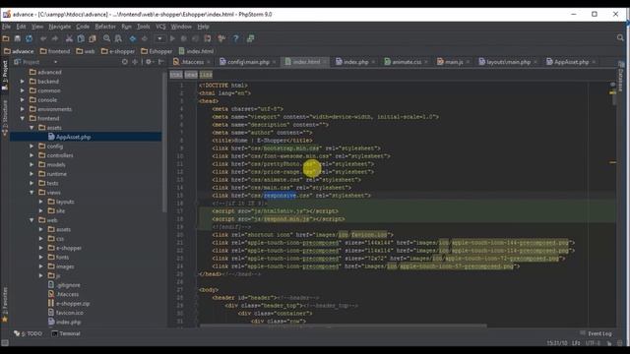The image size is (630, 354).
Task: Click the Collapse All icon in Project panel
Action: pyautogui.click(x=135, y=62)
